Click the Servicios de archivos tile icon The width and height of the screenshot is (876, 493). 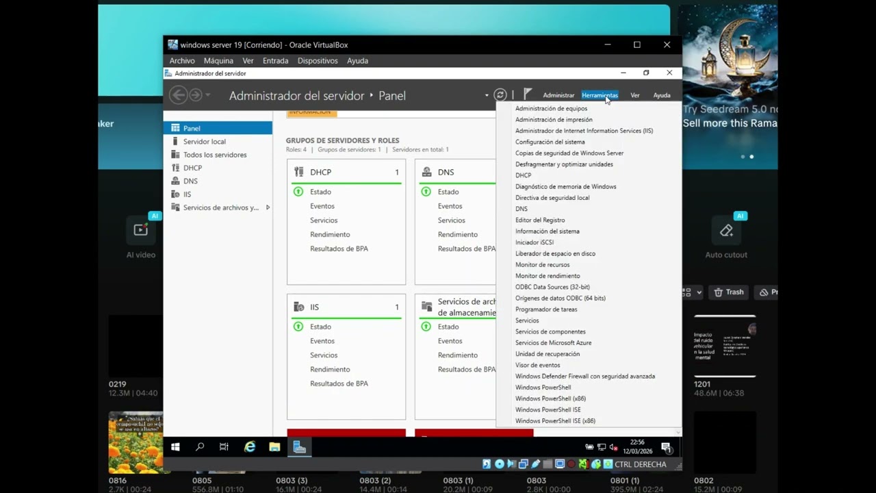[x=426, y=306]
